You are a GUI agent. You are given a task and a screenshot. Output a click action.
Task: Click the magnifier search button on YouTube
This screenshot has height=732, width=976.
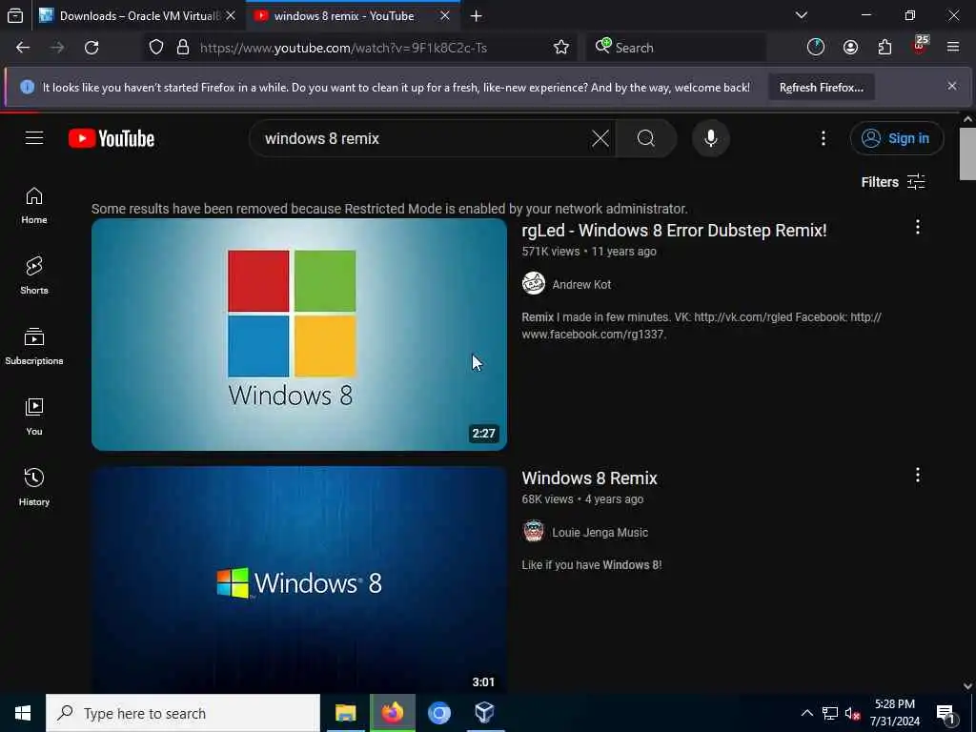tap(646, 138)
